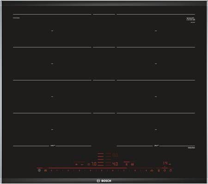The width and height of the screenshot is (208, 184).
Task: Set the power level slider to its midpoint
Action: tap(98, 171)
